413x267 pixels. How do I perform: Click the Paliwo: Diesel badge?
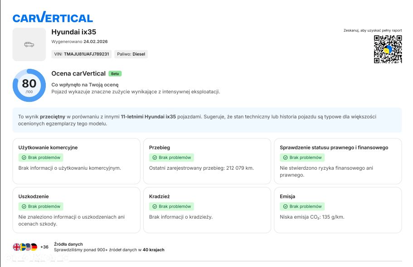pos(131,54)
